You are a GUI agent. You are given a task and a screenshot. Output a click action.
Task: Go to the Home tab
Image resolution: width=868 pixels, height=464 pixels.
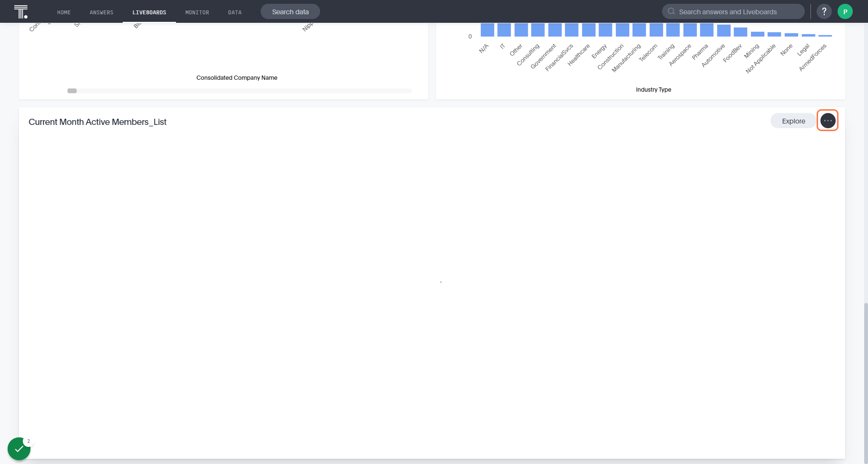64,12
